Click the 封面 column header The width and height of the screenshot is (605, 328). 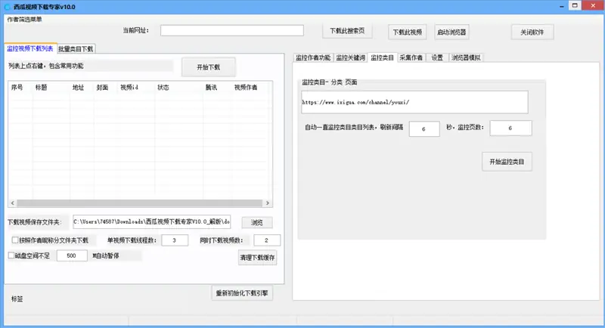tap(105, 88)
